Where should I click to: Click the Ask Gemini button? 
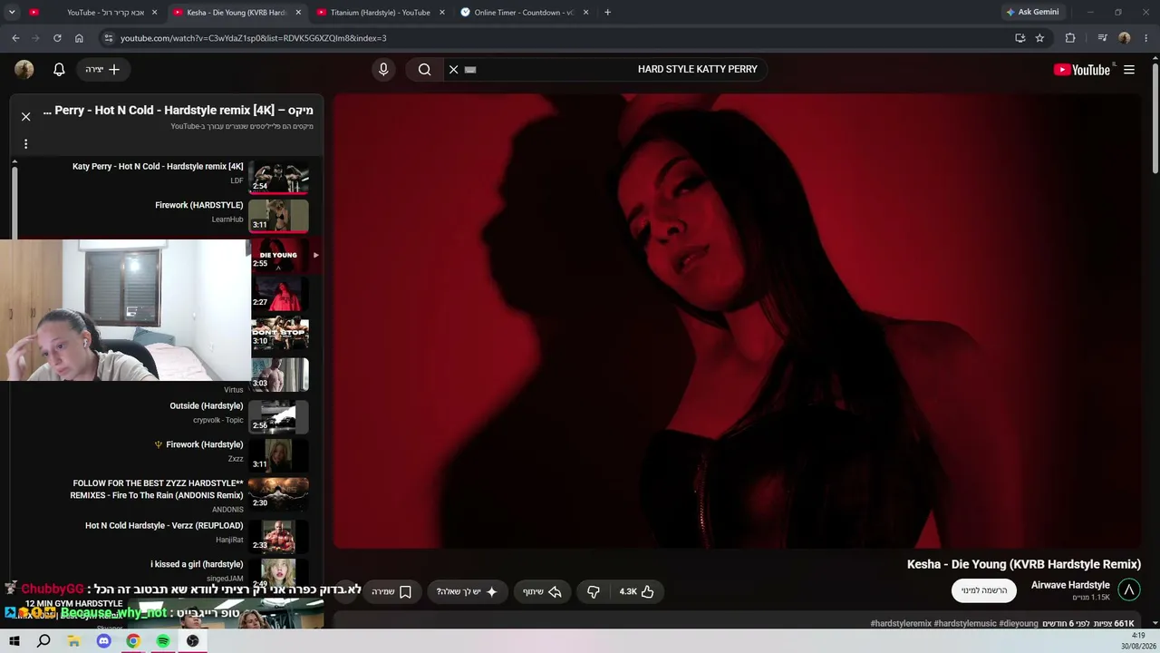[x=1032, y=12]
